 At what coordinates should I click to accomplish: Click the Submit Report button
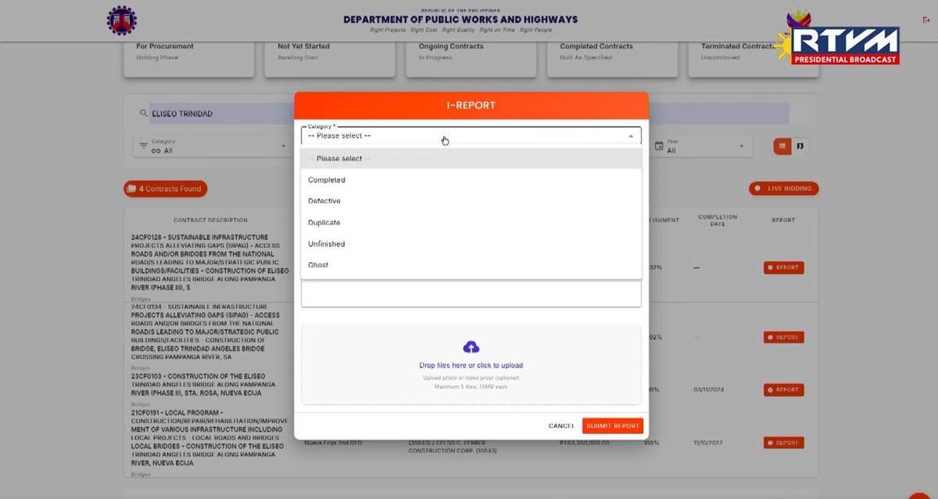pyautogui.click(x=613, y=425)
